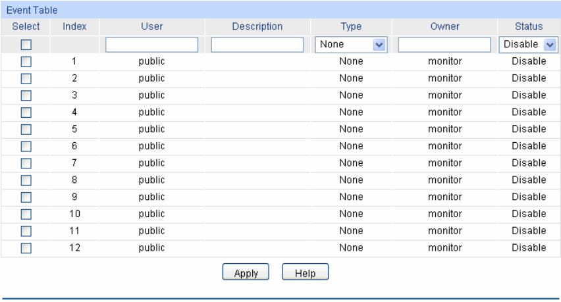Open the Type dropdown showing None

click(x=351, y=45)
